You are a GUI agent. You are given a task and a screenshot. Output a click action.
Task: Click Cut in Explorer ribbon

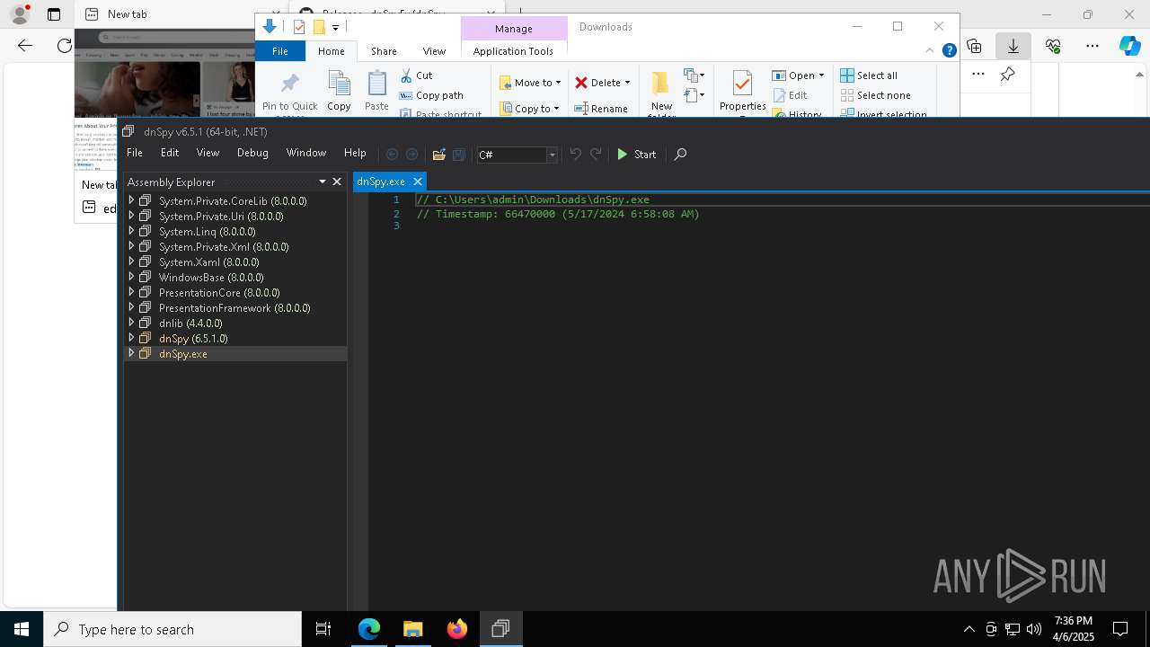[416, 75]
